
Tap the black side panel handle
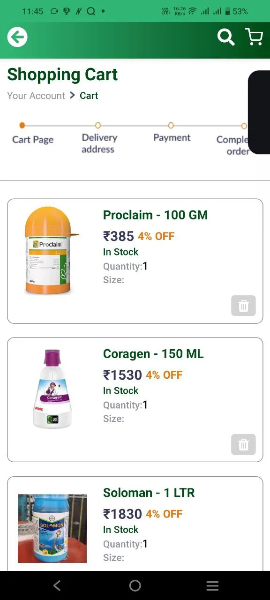point(259,112)
